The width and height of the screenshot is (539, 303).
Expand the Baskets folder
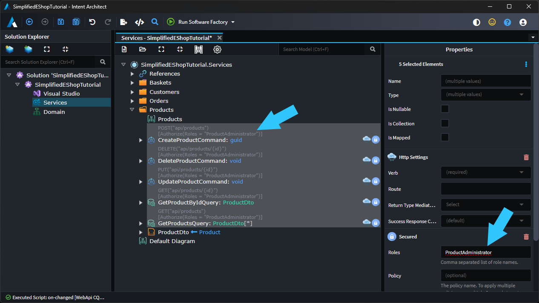(132, 82)
